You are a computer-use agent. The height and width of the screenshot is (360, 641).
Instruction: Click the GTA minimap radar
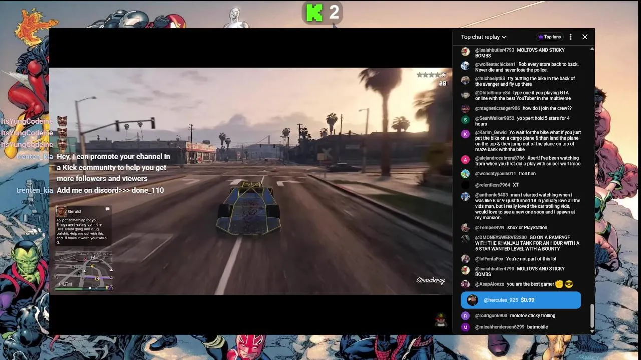pyautogui.click(x=84, y=271)
